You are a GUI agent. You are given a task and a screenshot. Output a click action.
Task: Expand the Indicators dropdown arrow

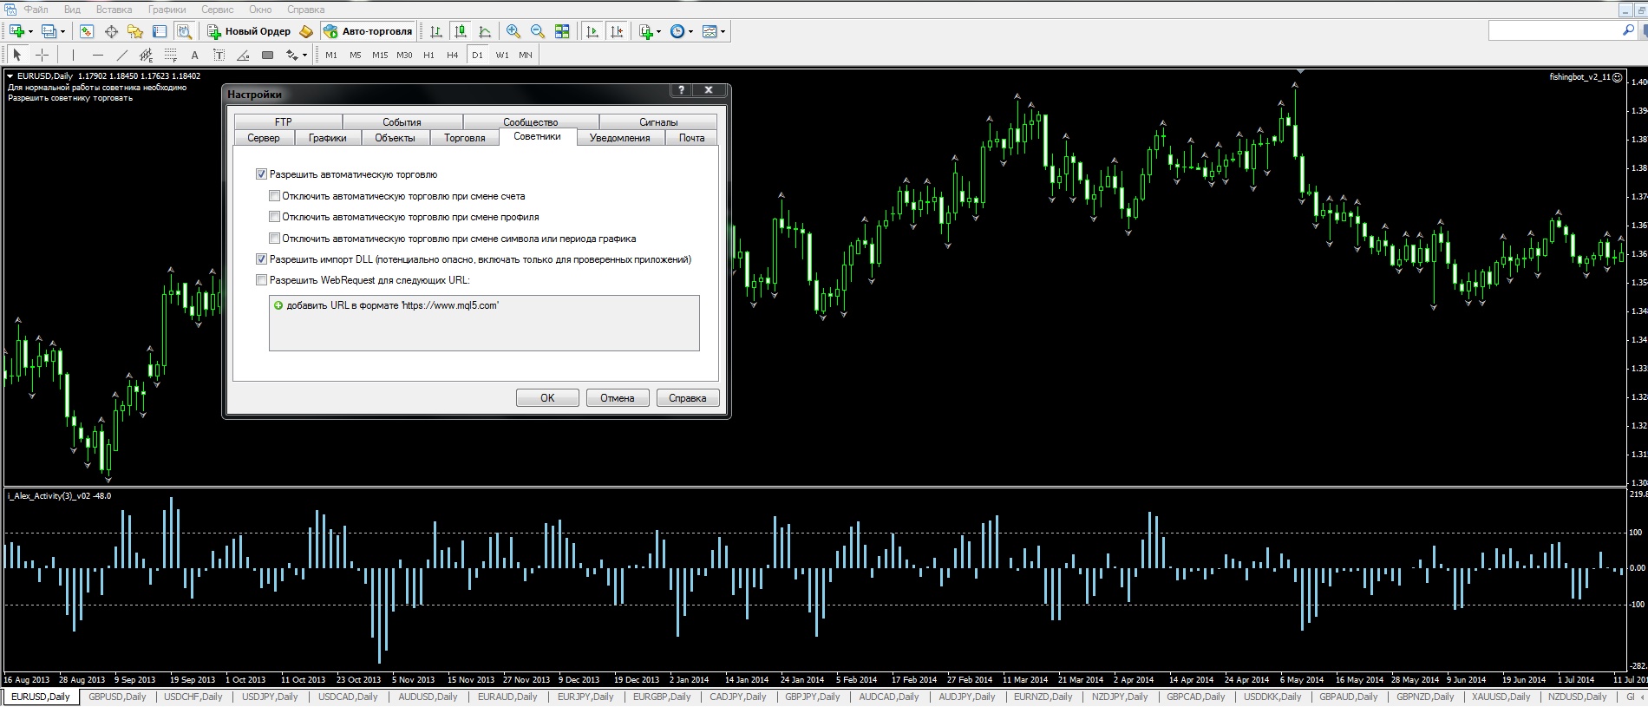tap(658, 31)
